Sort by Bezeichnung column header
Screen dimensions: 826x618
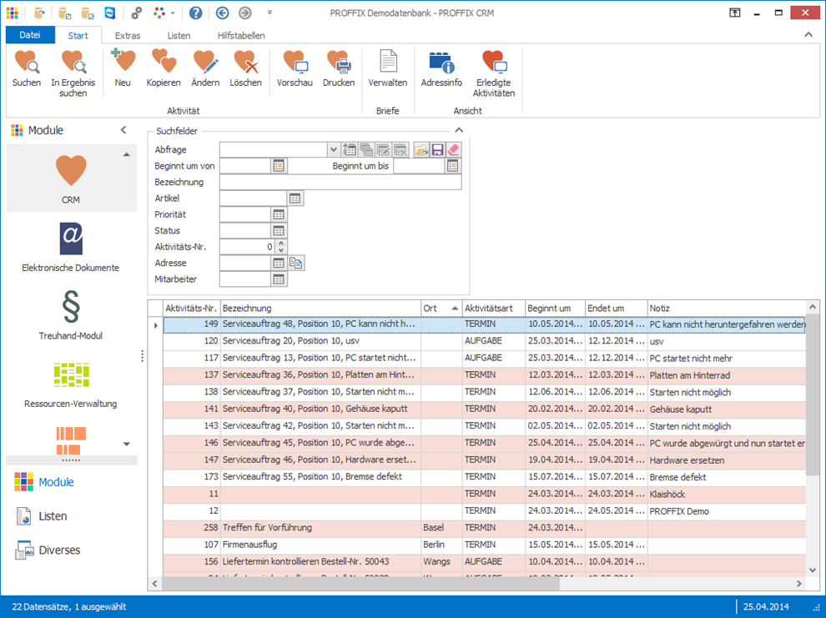click(320, 309)
